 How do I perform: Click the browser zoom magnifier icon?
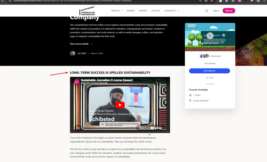point(200,1)
